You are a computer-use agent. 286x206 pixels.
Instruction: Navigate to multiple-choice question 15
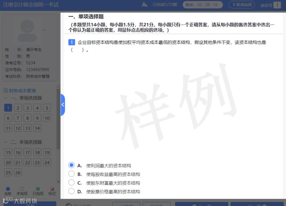point(8,152)
